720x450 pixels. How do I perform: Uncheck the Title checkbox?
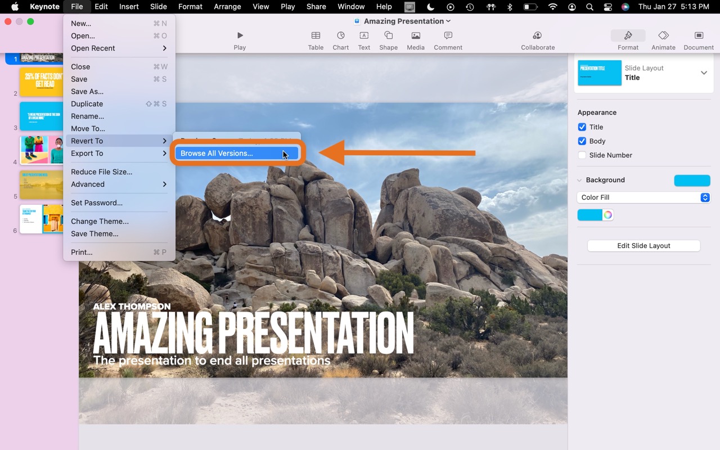582,127
